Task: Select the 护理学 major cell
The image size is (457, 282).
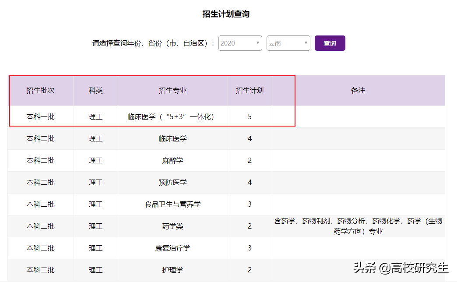Action: (172, 270)
